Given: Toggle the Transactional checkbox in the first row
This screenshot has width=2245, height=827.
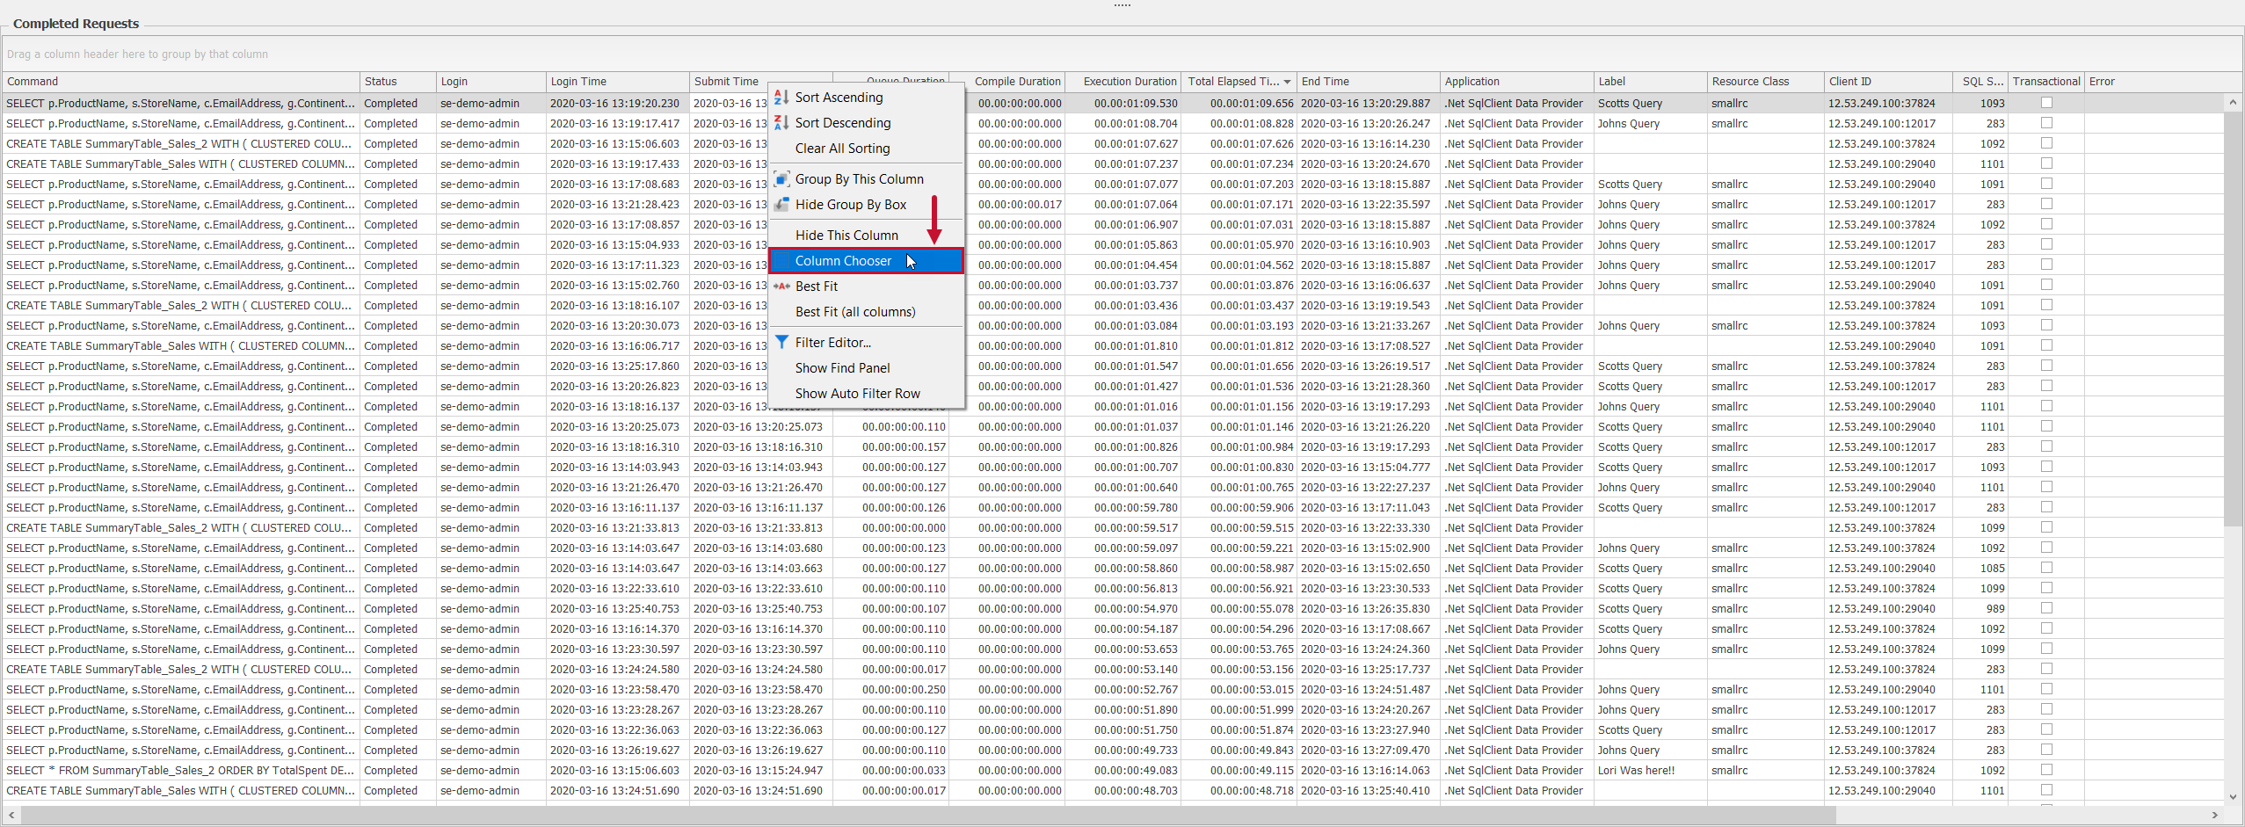Looking at the screenshot, I should [2046, 103].
